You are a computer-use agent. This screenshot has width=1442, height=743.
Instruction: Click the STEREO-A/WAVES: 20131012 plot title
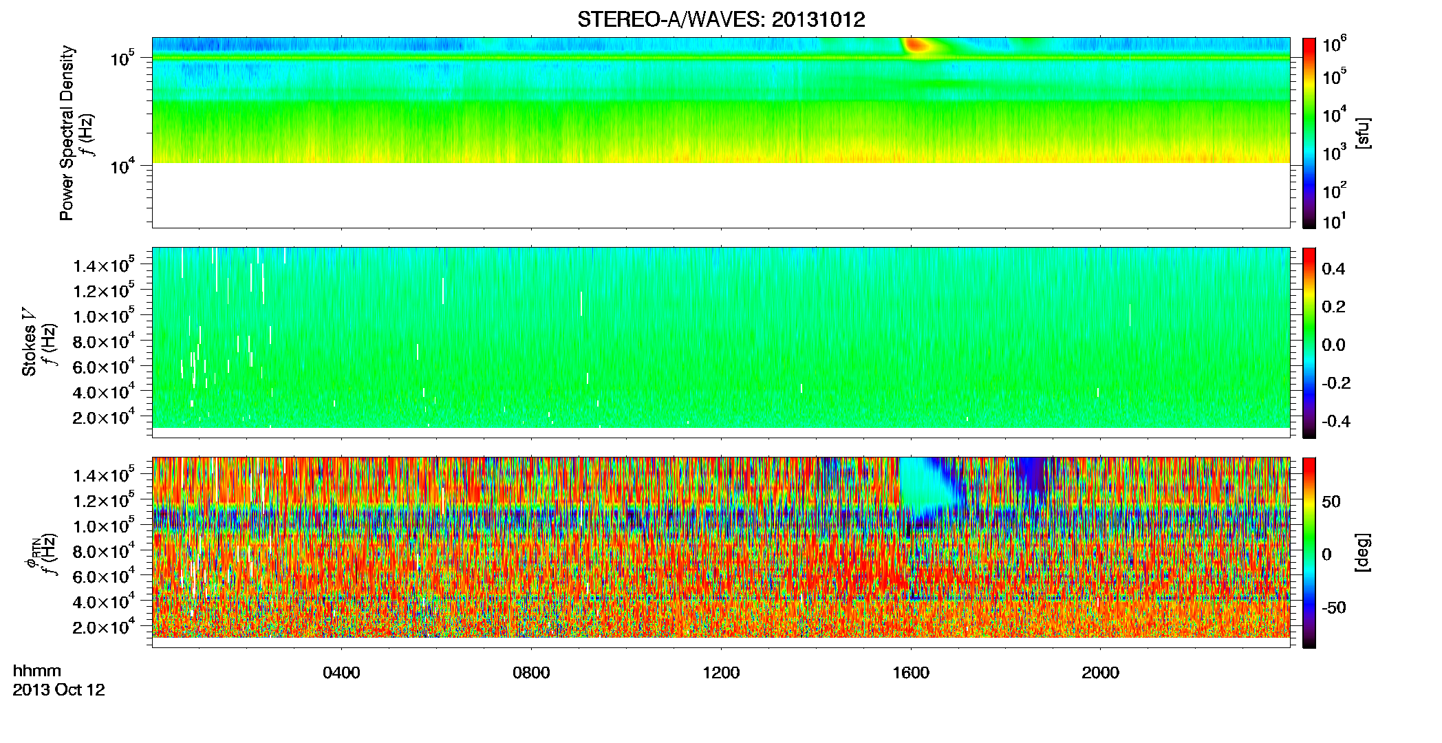pos(721,20)
